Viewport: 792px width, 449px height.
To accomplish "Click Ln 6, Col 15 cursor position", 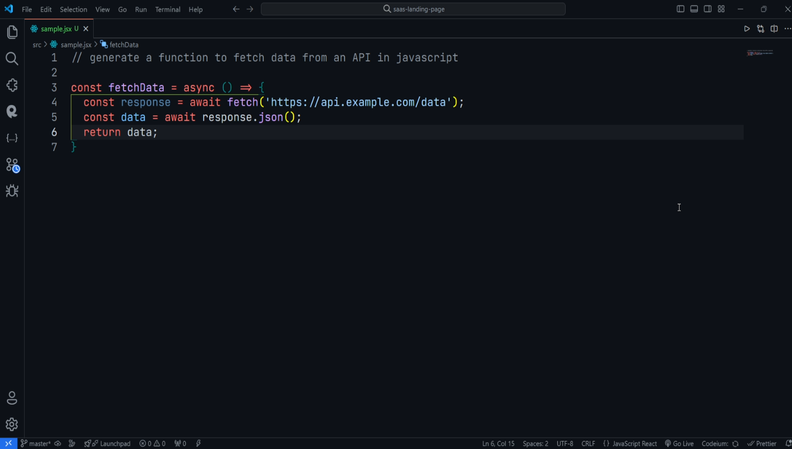I will (498, 444).
